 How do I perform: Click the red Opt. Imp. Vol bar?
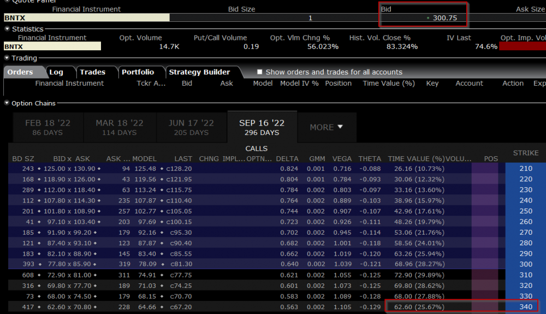[x=523, y=46]
